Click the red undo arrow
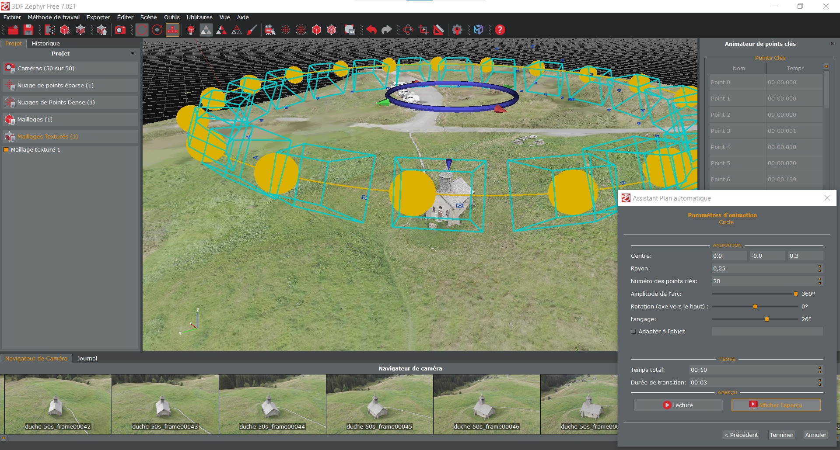The width and height of the screenshot is (840, 450). pos(371,30)
